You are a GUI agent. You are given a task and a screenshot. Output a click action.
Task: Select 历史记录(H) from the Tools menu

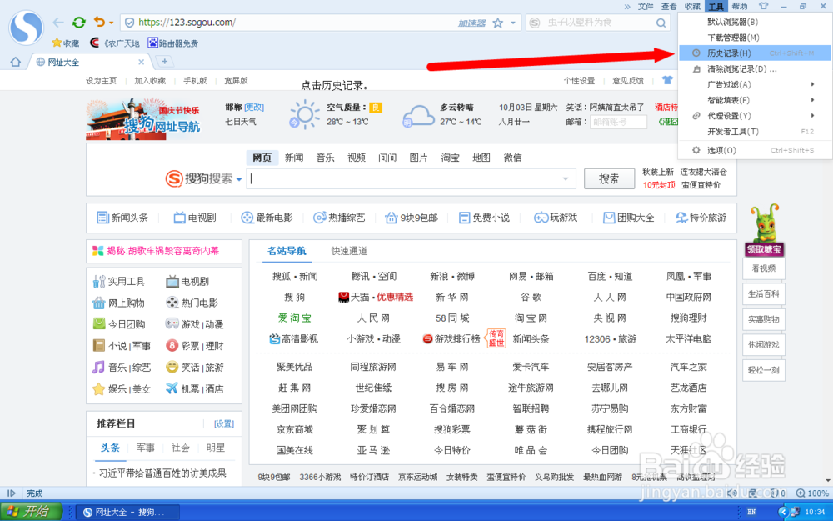[729, 53]
